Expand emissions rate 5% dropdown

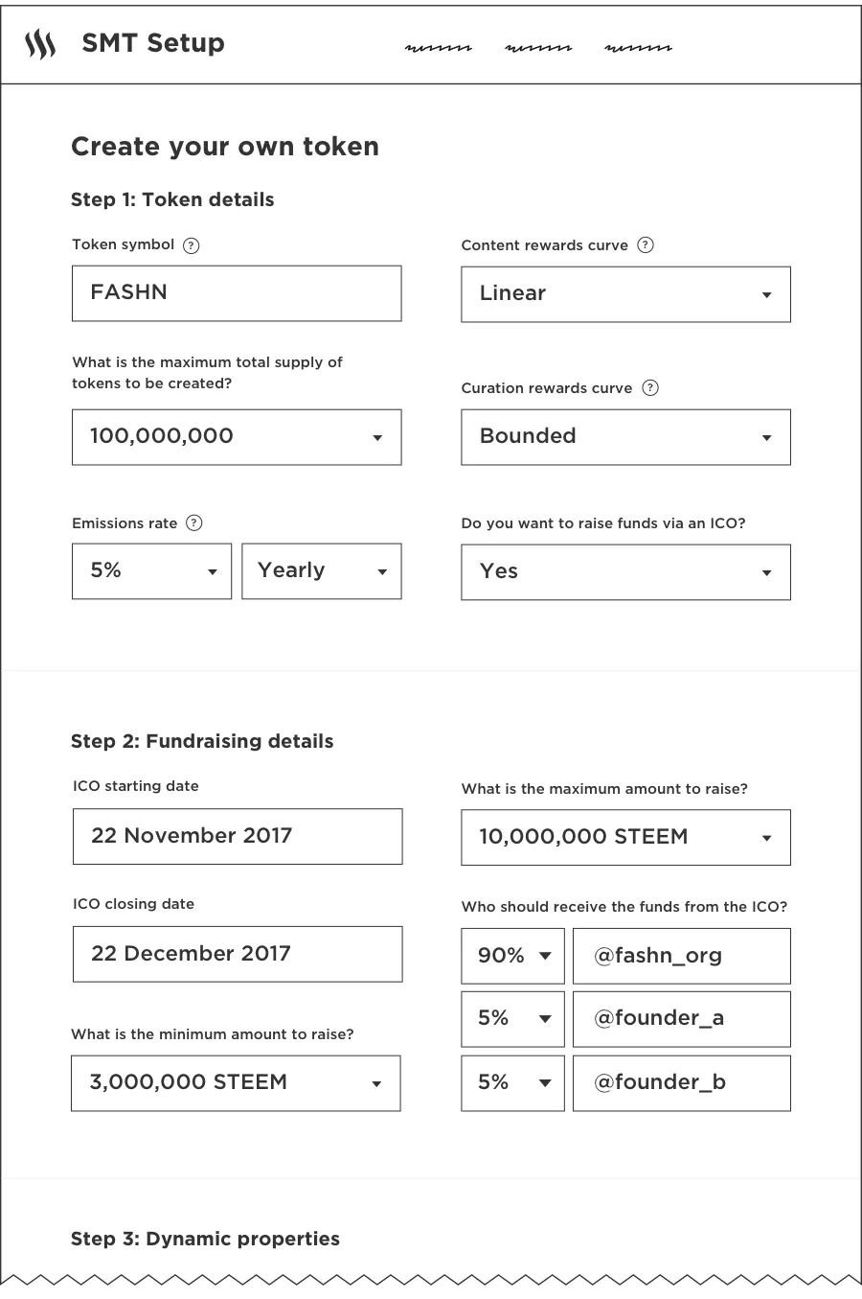point(151,571)
